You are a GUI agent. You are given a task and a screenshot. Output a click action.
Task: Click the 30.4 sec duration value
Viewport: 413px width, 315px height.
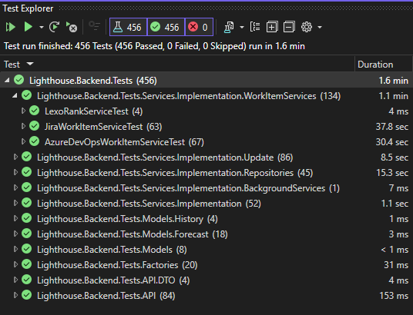coord(392,142)
